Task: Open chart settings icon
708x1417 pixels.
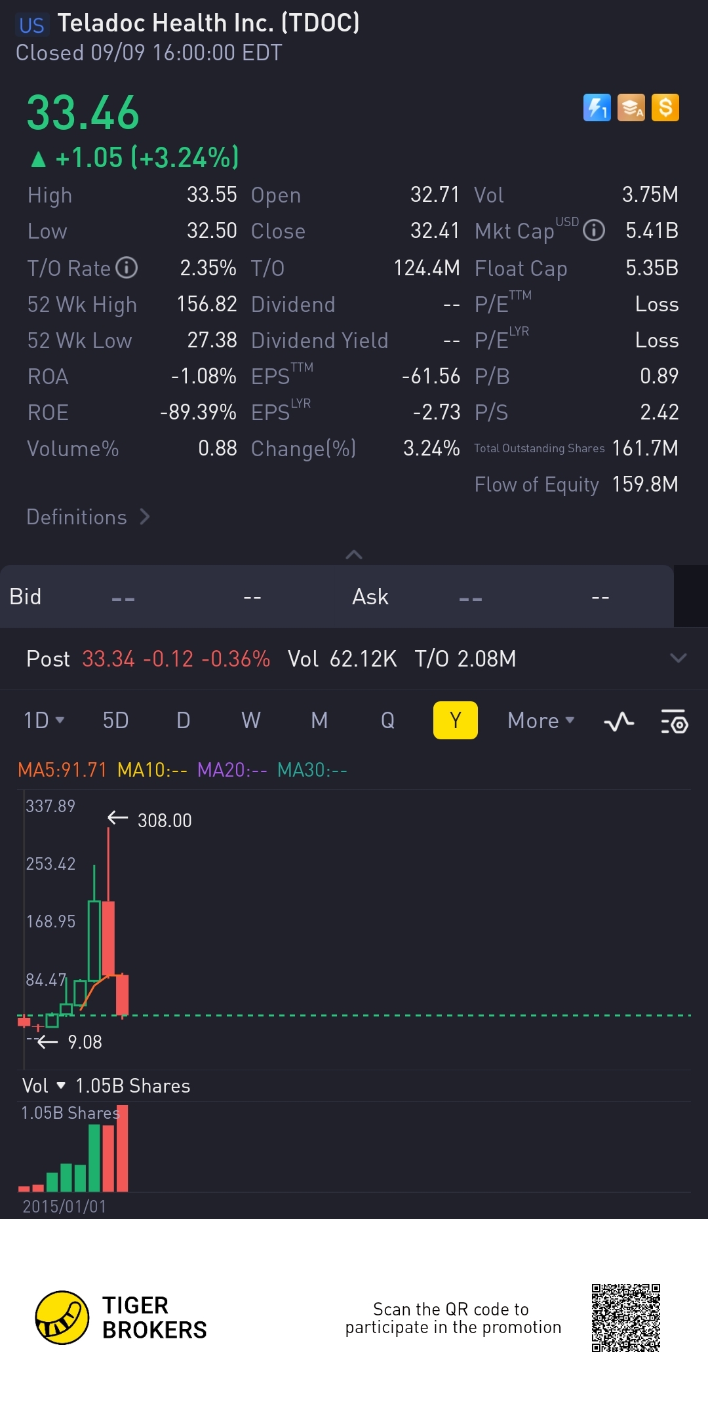Action: click(674, 721)
